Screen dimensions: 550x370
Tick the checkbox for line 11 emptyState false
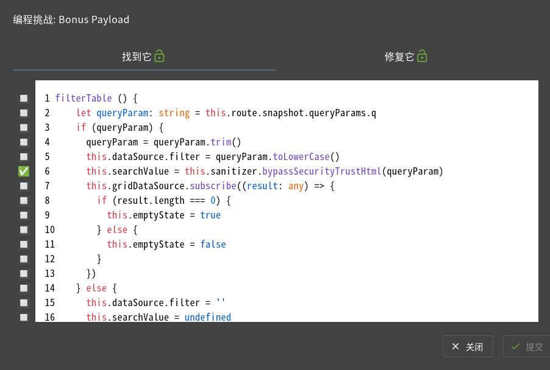coord(24,244)
